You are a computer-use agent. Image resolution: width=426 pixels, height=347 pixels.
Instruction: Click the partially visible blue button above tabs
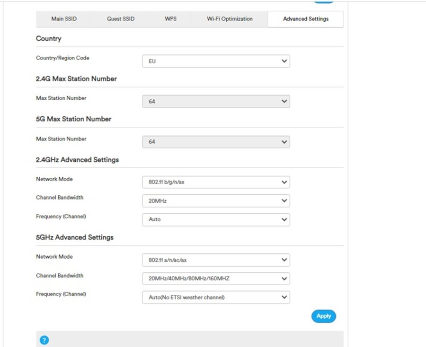[x=323, y=1]
